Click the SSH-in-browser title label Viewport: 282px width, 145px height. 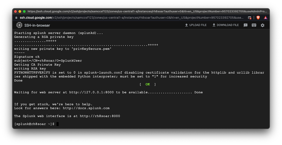tap(37, 25)
